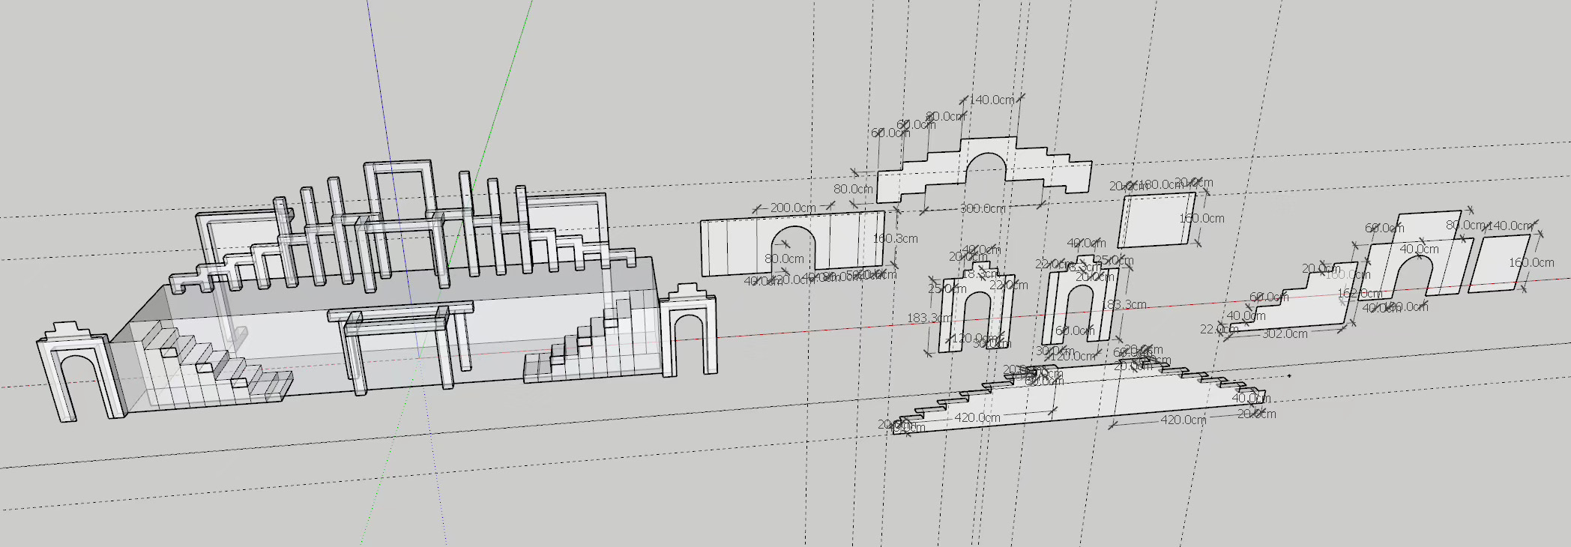Select the 300.0cm dimension text
Image resolution: width=1571 pixels, height=547 pixels.
click(983, 208)
